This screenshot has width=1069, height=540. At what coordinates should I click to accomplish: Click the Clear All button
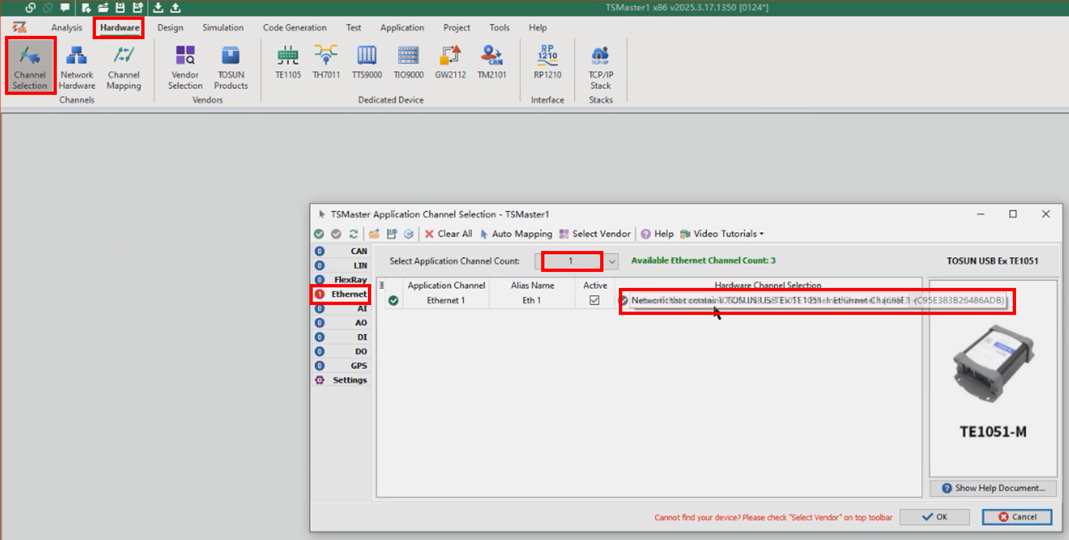coord(448,234)
